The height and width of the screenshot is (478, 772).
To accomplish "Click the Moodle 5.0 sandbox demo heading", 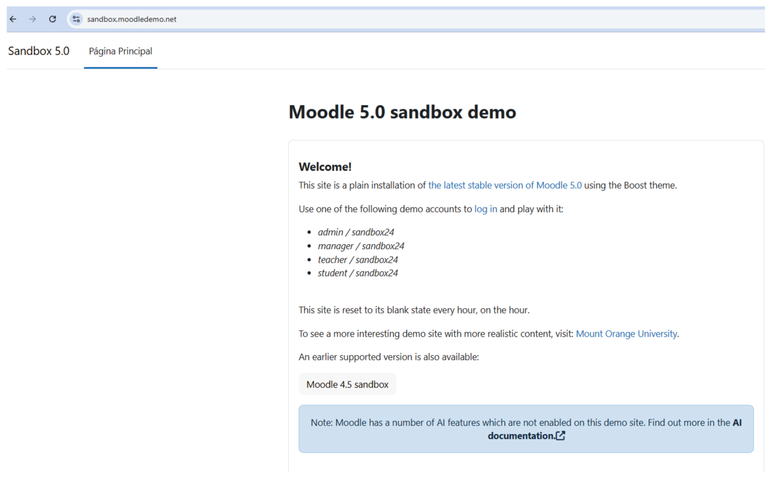I will pos(402,112).
